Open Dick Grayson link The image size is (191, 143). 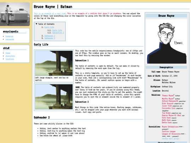click(168, 103)
